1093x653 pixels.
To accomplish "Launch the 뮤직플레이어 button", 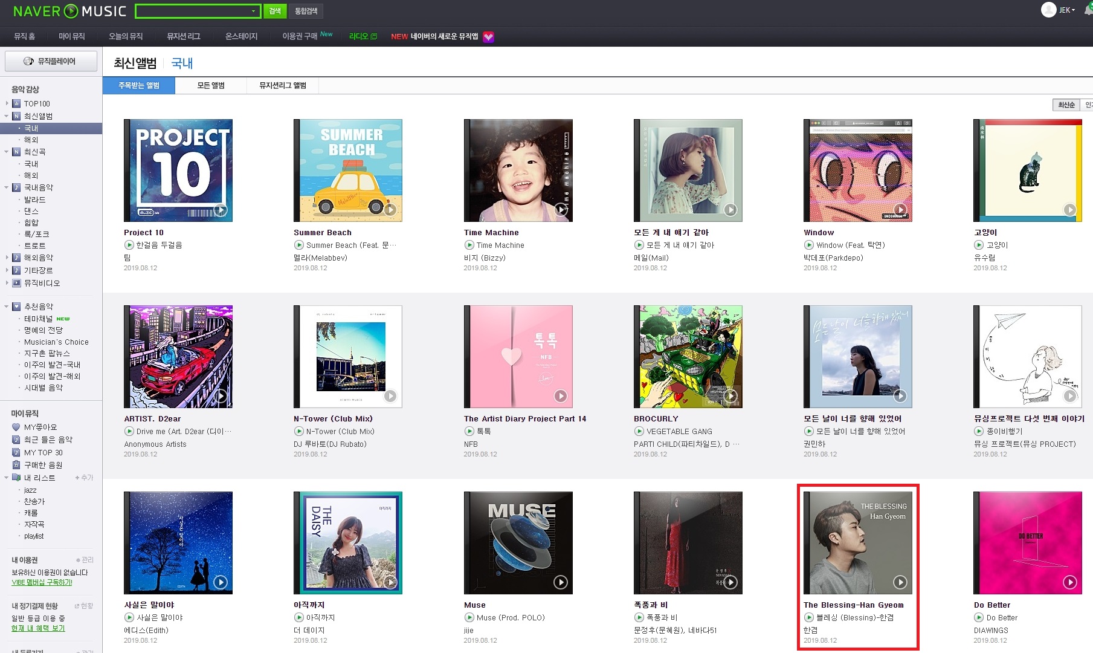I will pyautogui.click(x=51, y=61).
